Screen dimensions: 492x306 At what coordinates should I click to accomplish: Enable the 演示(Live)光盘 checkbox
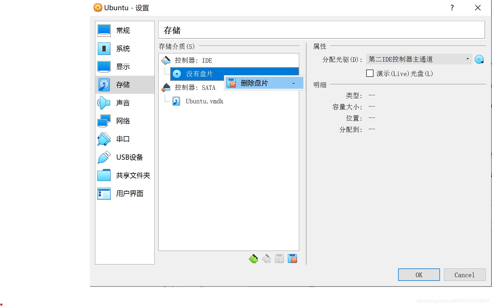[370, 73]
